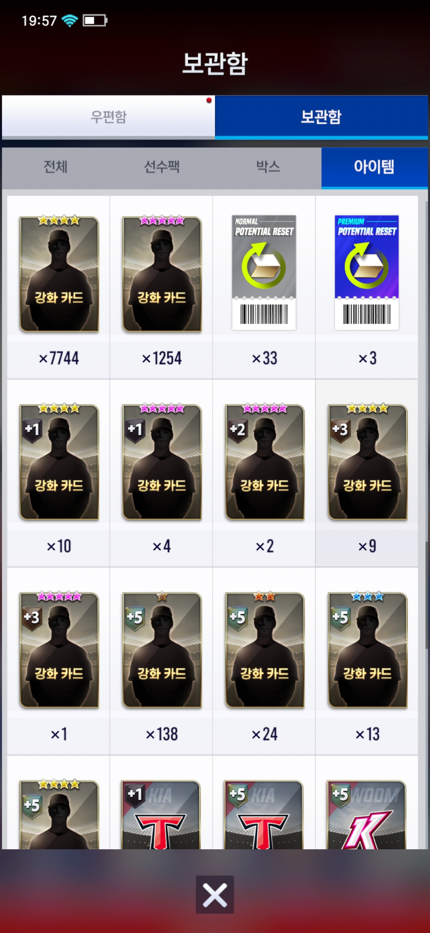Show the 박스 category filter
Screen dimensions: 430x933
268,167
